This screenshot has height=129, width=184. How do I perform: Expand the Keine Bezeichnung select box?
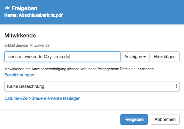(92, 86)
